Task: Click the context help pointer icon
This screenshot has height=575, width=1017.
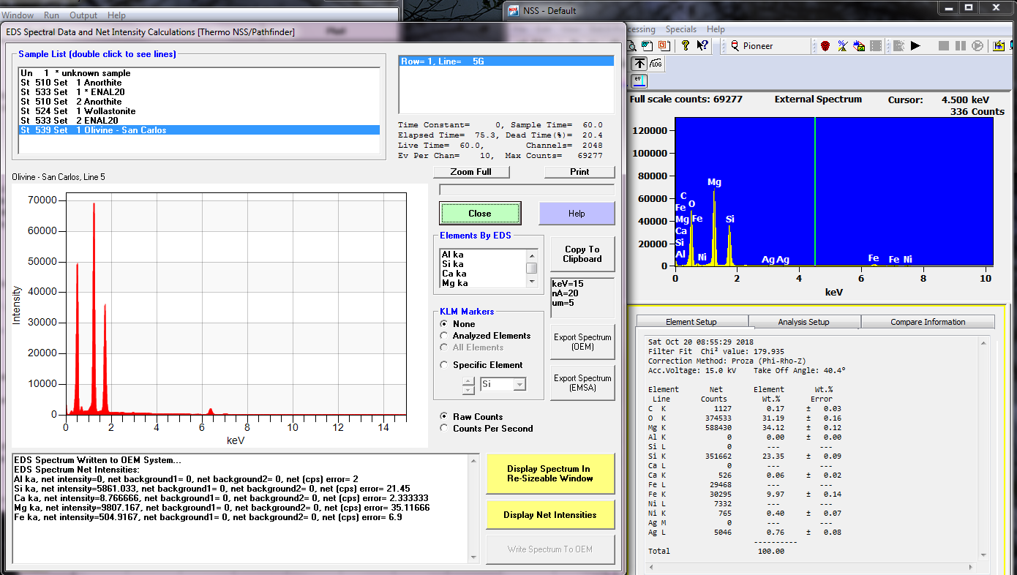Action: 702,45
